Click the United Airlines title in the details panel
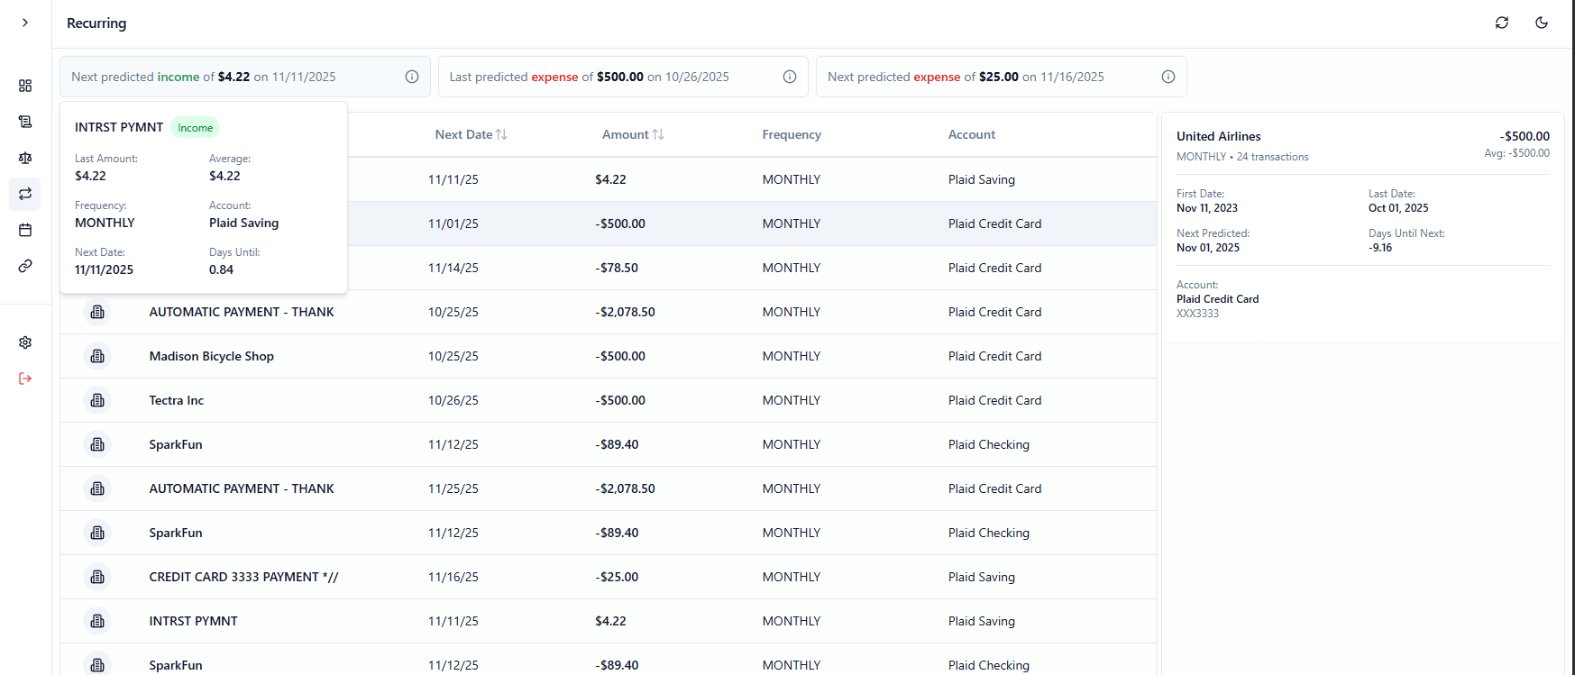 click(x=1219, y=136)
